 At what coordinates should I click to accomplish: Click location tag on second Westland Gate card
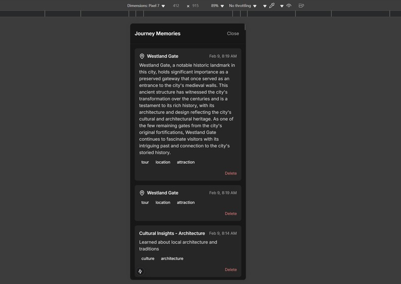point(163,202)
